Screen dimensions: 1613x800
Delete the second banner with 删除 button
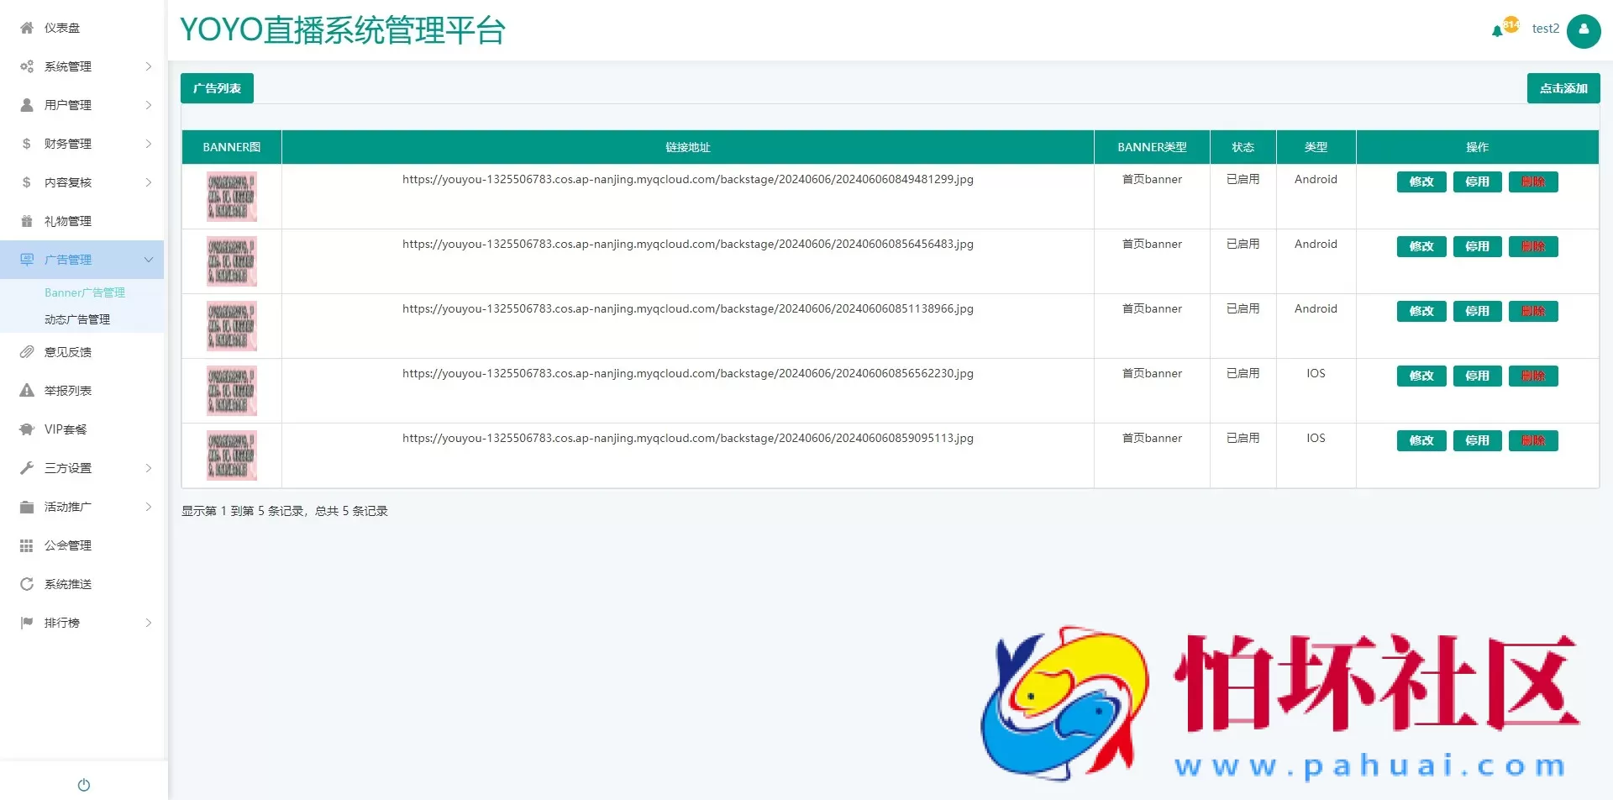coord(1533,246)
